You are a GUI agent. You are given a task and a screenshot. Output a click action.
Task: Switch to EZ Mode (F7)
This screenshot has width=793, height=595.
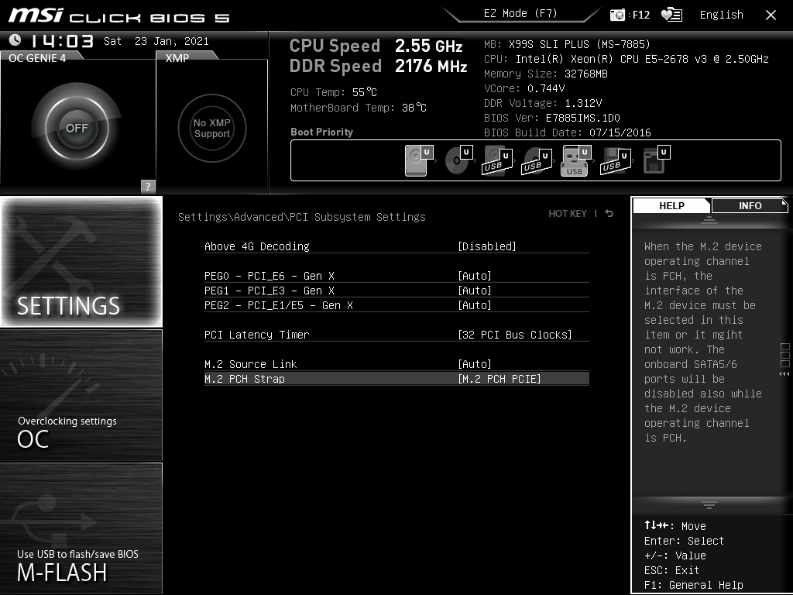520,14
